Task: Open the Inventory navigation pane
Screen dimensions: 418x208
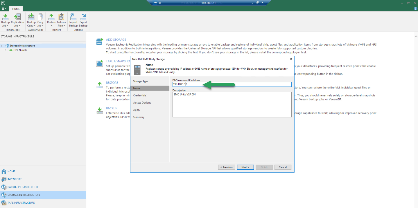Action: 43,179
